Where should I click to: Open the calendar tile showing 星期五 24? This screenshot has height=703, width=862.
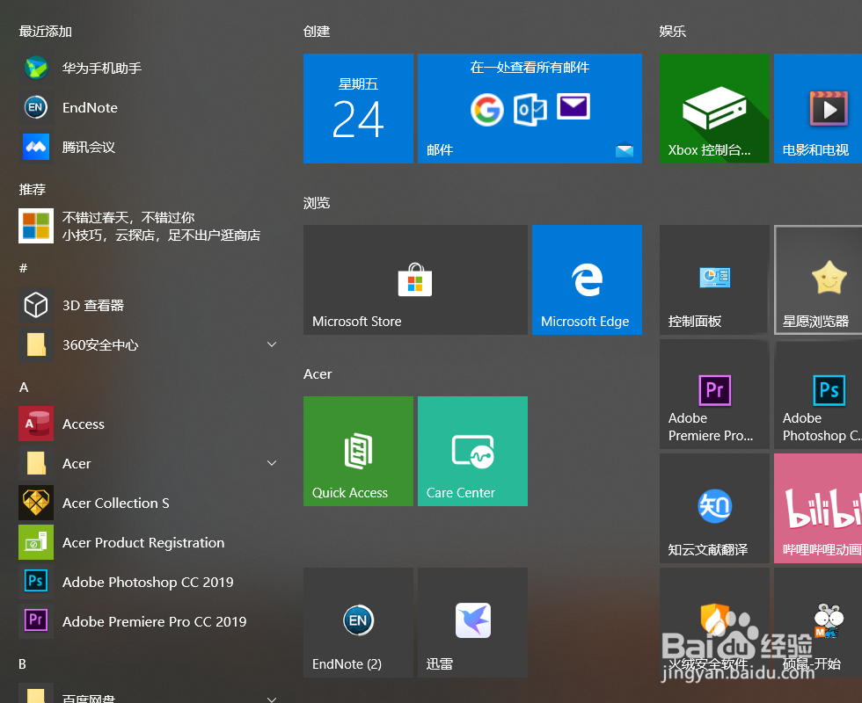(359, 108)
